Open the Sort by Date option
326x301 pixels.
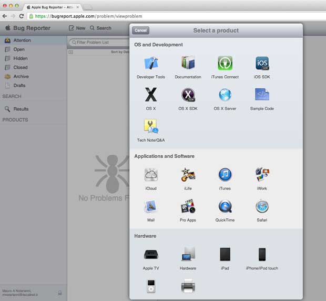(120, 52)
